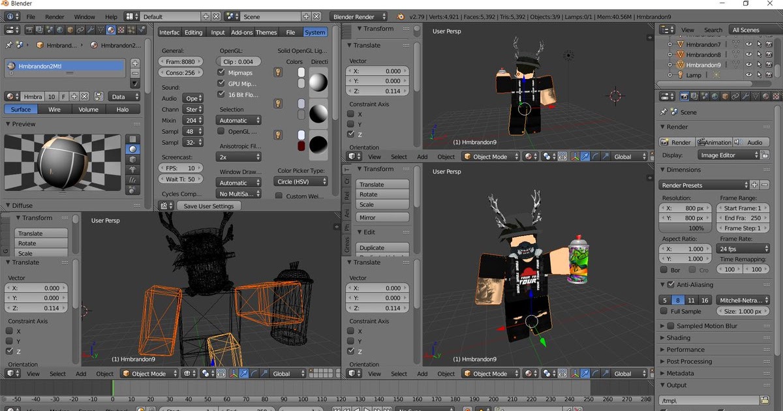This screenshot has width=783, height=411.
Task: Enable OpenGL depth picking checkbox
Action: click(x=221, y=131)
